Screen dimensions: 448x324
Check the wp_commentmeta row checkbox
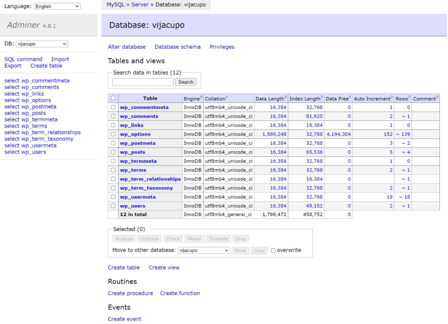coord(113,107)
